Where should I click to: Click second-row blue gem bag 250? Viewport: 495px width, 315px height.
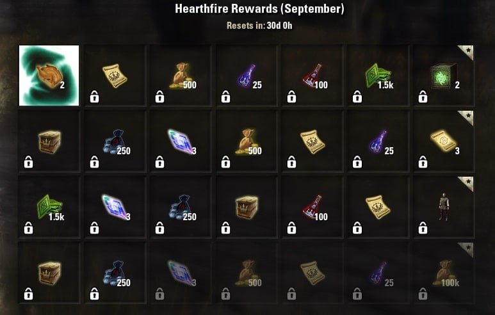point(115,141)
